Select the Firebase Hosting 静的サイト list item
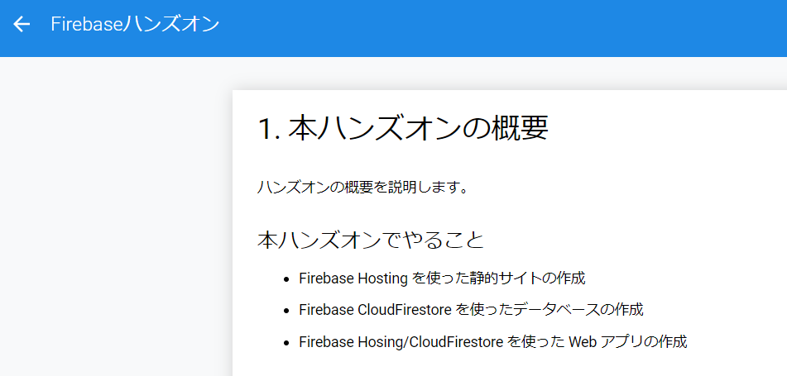This screenshot has height=376, width=787. click(x=442, y=278)
